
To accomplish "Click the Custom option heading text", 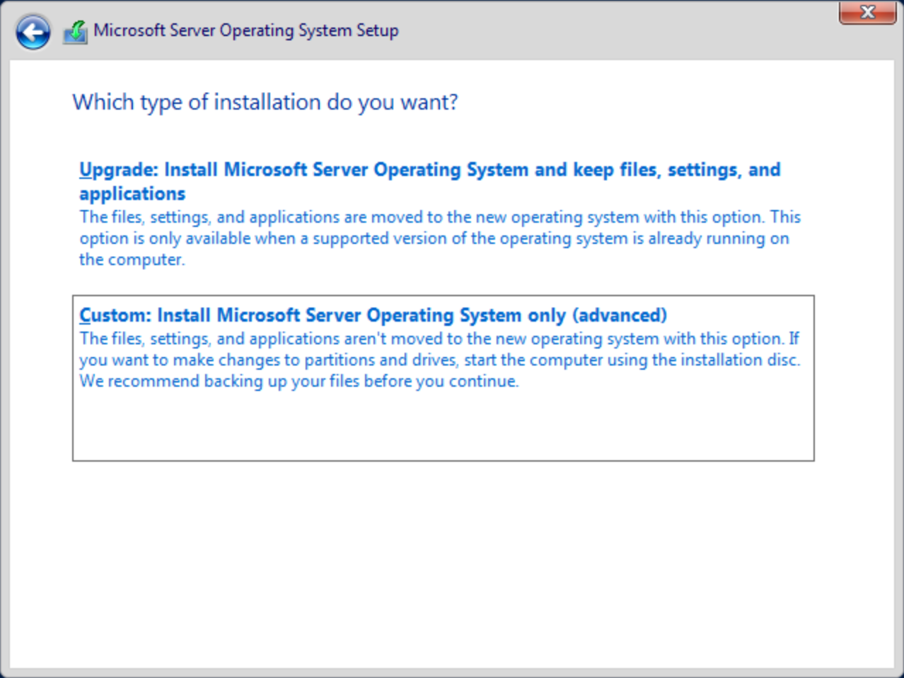I will click(372, 315).
